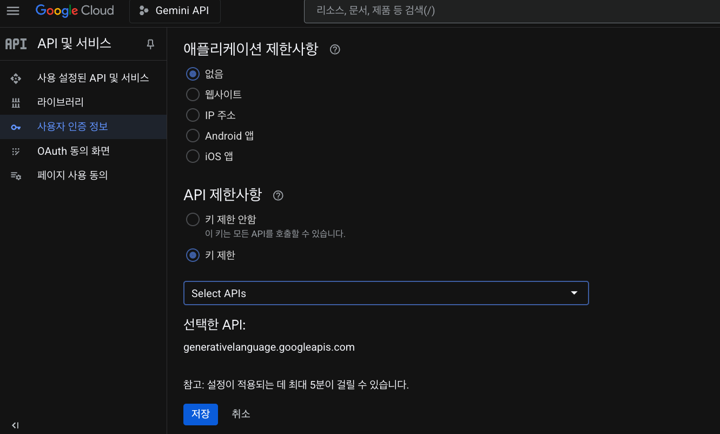720x434 pixels.
Task: Click the 저장 button
Action: (201, 414)
